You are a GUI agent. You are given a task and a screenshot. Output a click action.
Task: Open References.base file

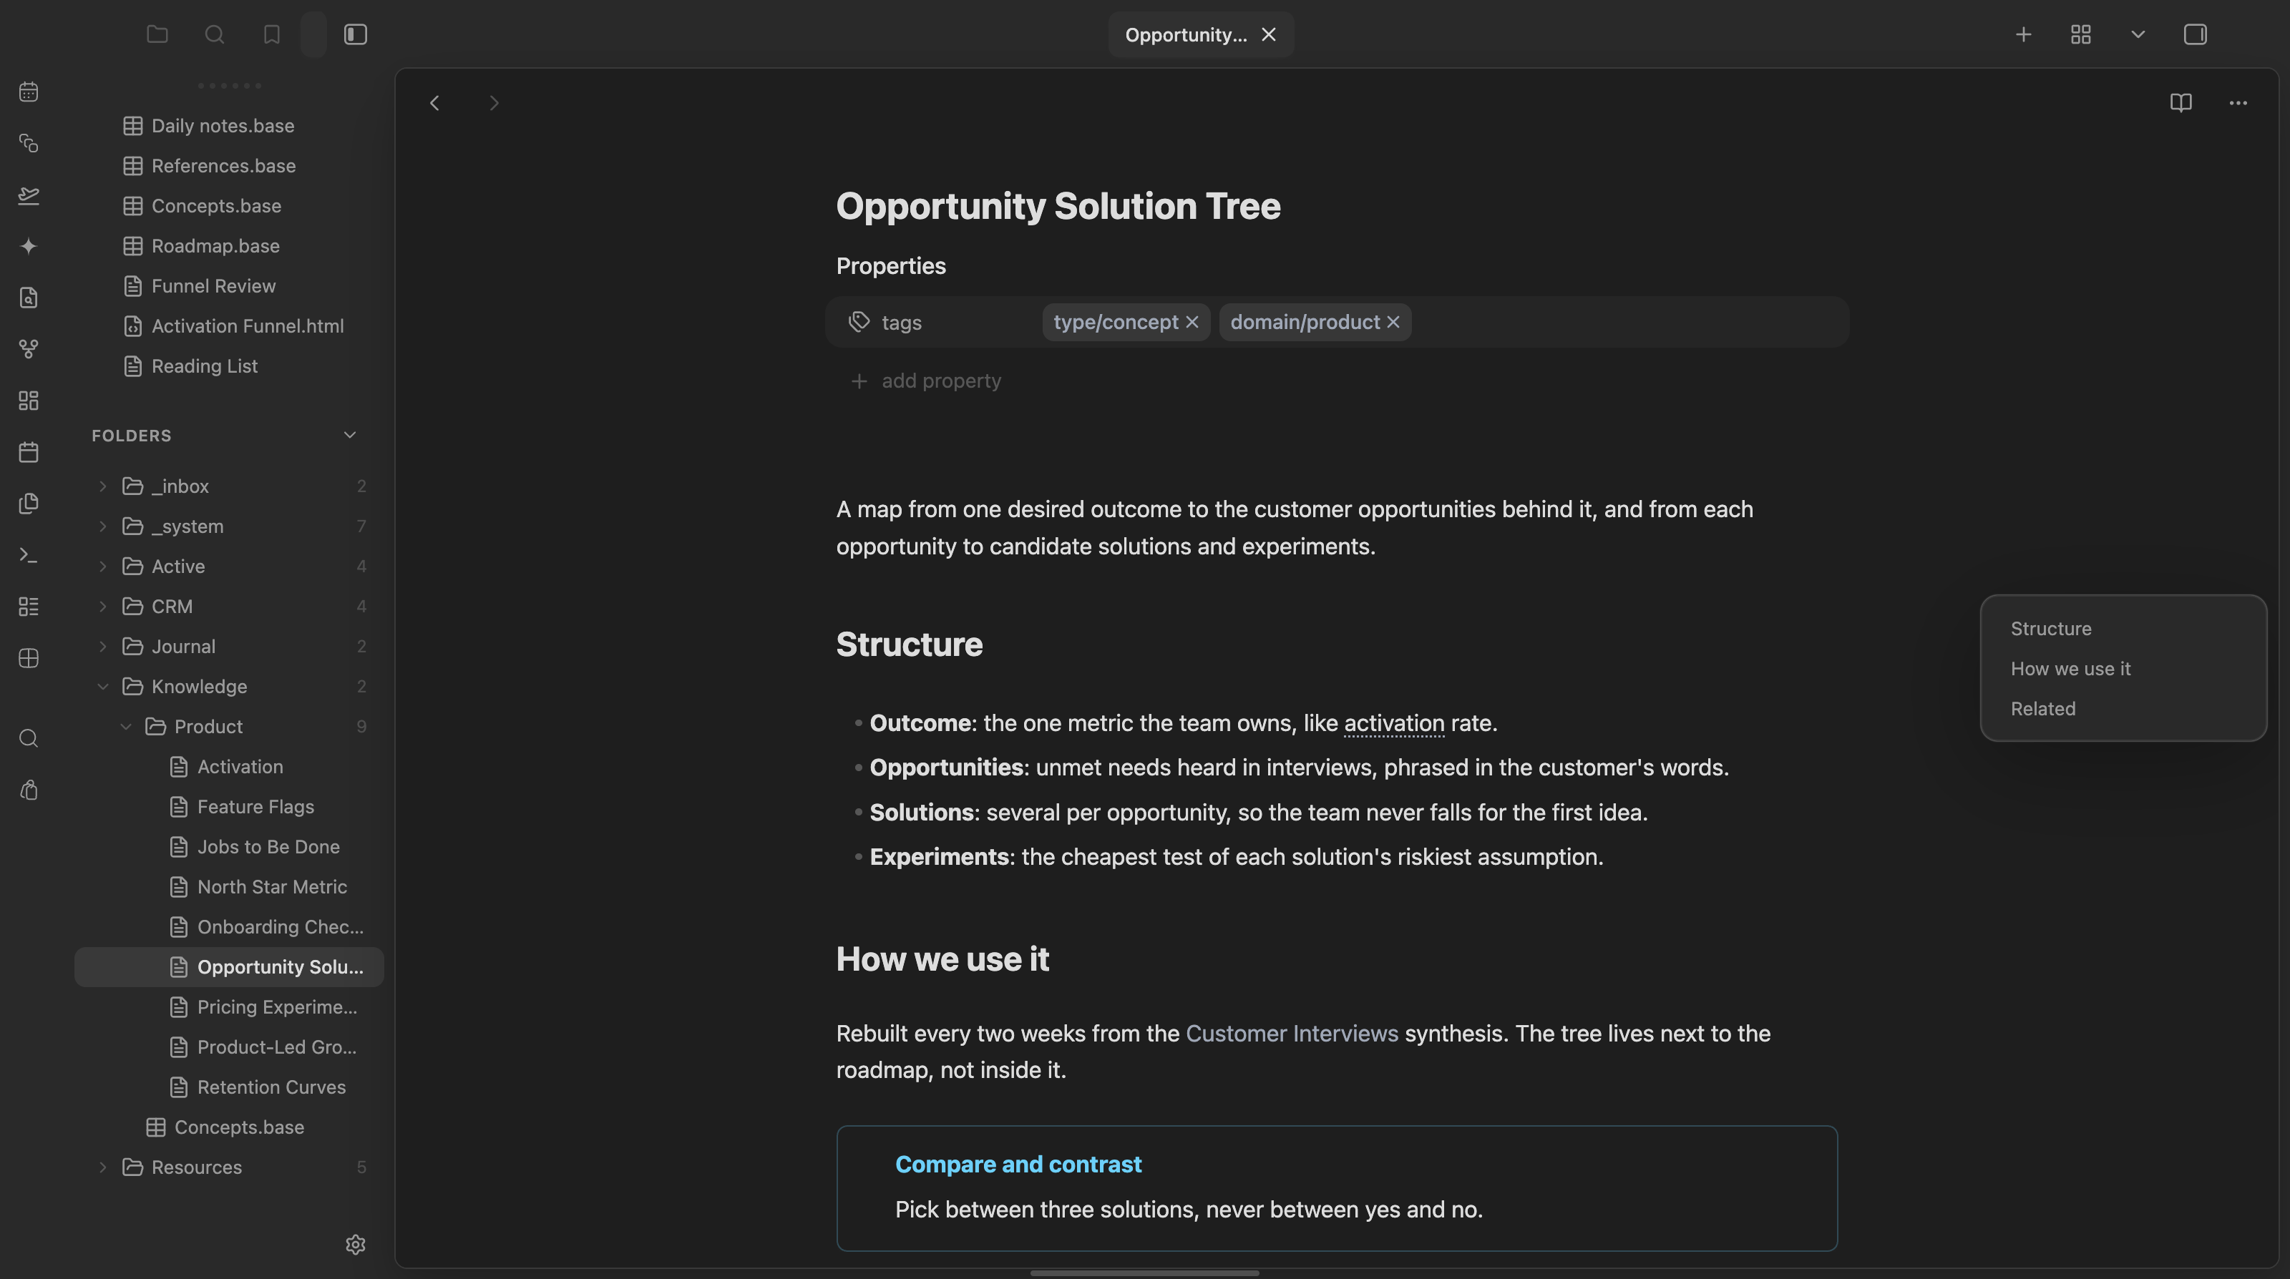[x=228, y=166]
